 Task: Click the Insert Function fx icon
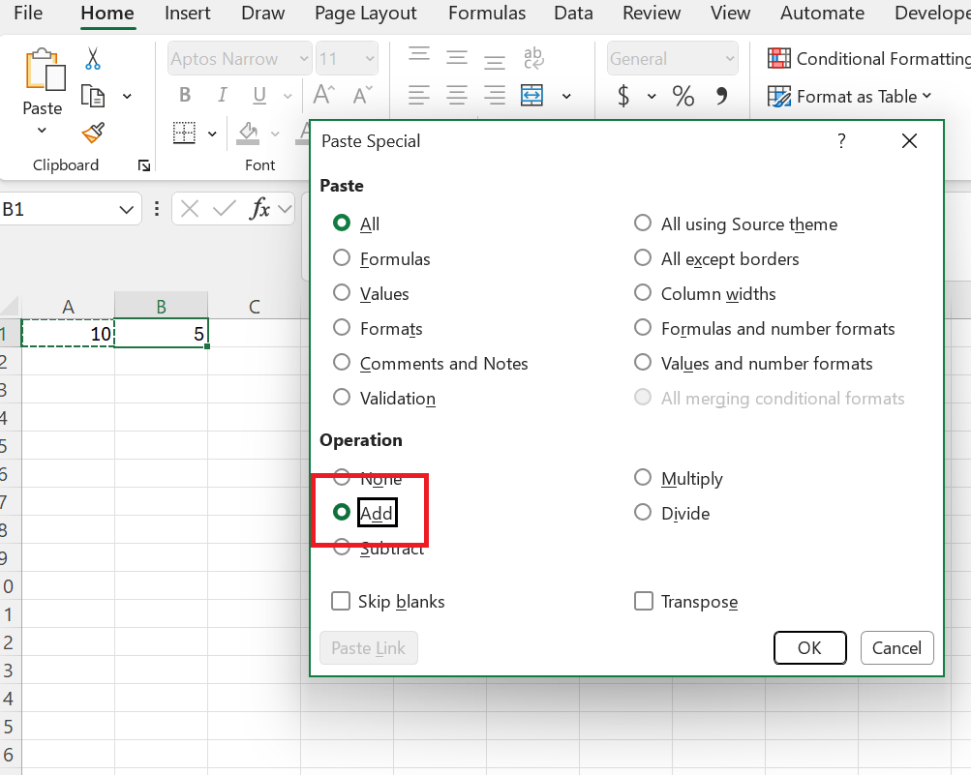[x=260, y=209]
